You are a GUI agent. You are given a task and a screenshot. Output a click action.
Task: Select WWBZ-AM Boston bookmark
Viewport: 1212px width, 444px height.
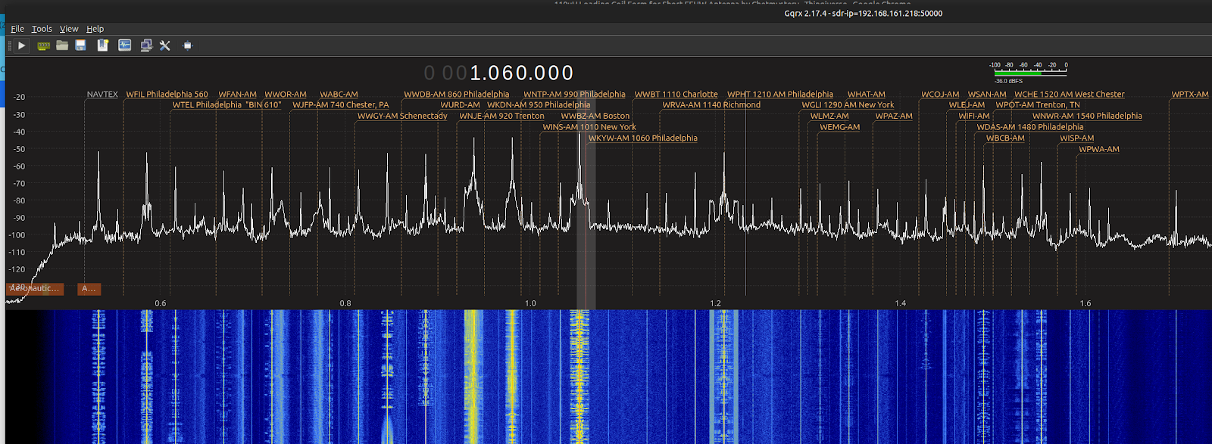(x=595, y=116)
